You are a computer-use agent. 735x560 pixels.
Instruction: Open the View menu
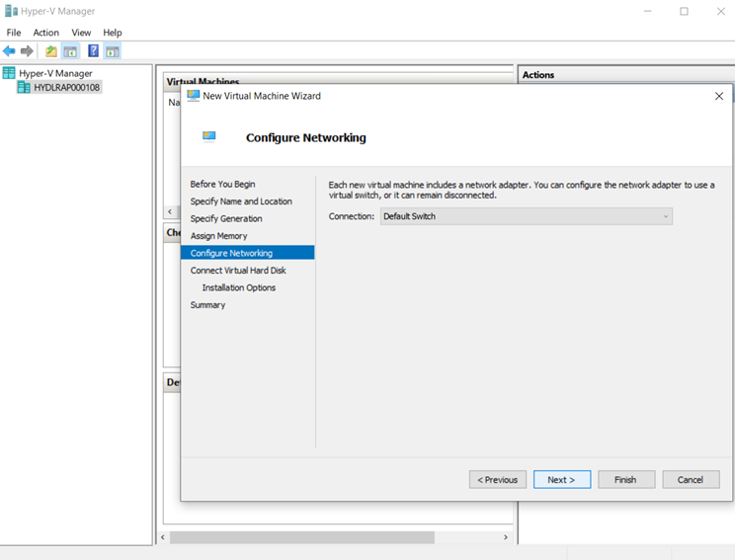tap(81, 33)
